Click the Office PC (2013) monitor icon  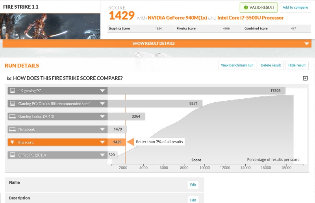point(13,155)
